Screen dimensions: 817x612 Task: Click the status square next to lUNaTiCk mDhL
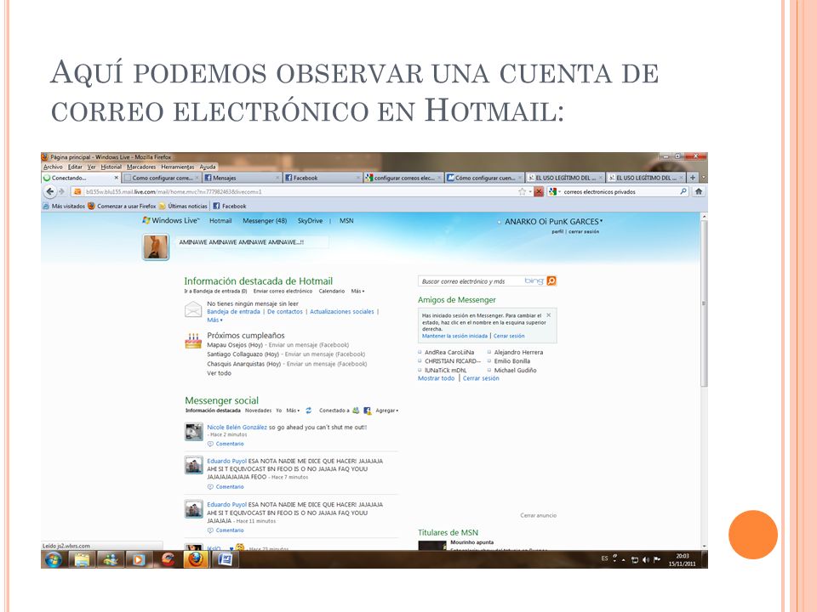[x=420, y=370]
